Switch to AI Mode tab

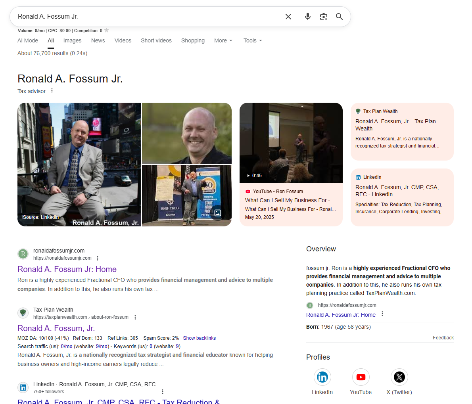click(x=28, y=40)
